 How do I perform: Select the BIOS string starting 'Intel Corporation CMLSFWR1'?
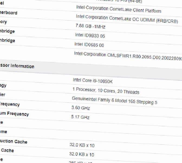pyautogui.click(x=128, y=56)
